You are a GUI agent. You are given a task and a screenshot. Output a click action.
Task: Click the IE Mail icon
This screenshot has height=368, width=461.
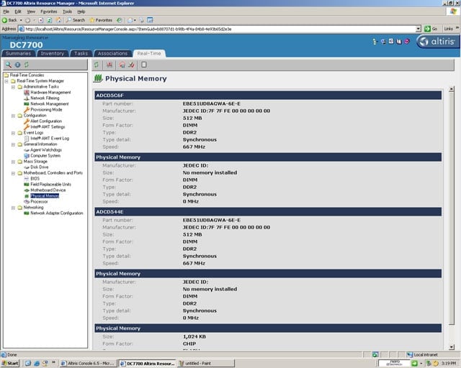130,20
